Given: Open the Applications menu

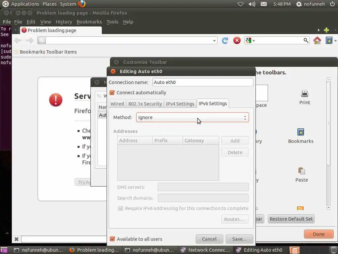Looking at the screenshot, I should click(x=25, y=4).
